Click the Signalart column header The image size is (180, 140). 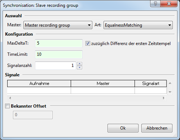click(x=151, y=83)
